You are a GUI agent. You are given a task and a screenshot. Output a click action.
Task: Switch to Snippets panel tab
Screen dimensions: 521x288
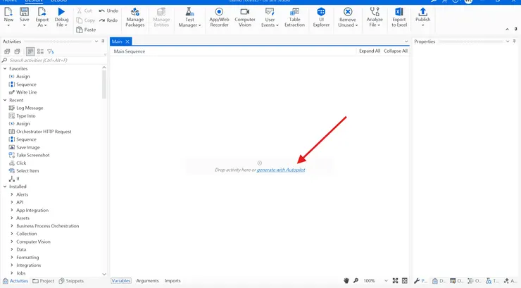coord(71,281)
